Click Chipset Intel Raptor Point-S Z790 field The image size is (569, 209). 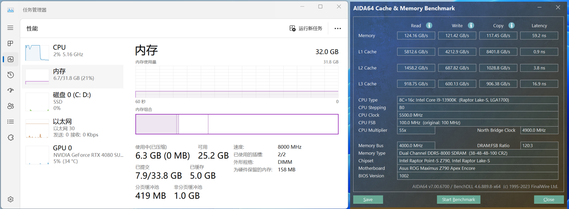pos(477,161)
